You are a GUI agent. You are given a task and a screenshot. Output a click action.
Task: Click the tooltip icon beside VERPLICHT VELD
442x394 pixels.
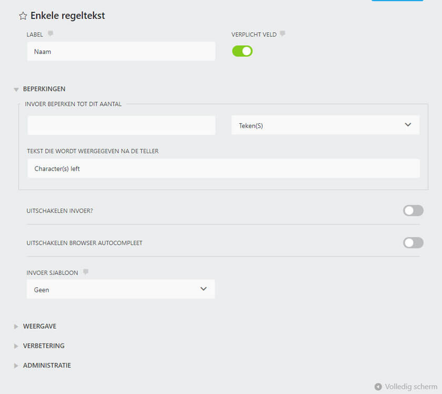282,33
